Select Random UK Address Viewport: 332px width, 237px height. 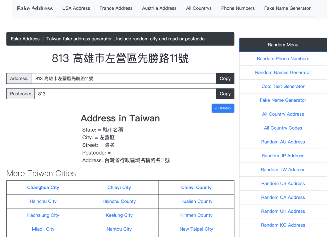coord(283,211)
